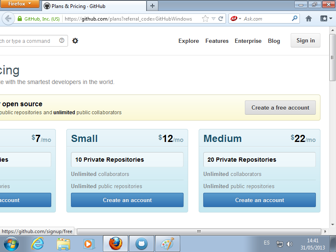
Task: Click the Firefox back arrow button
Action: click(x=8, y=18)
